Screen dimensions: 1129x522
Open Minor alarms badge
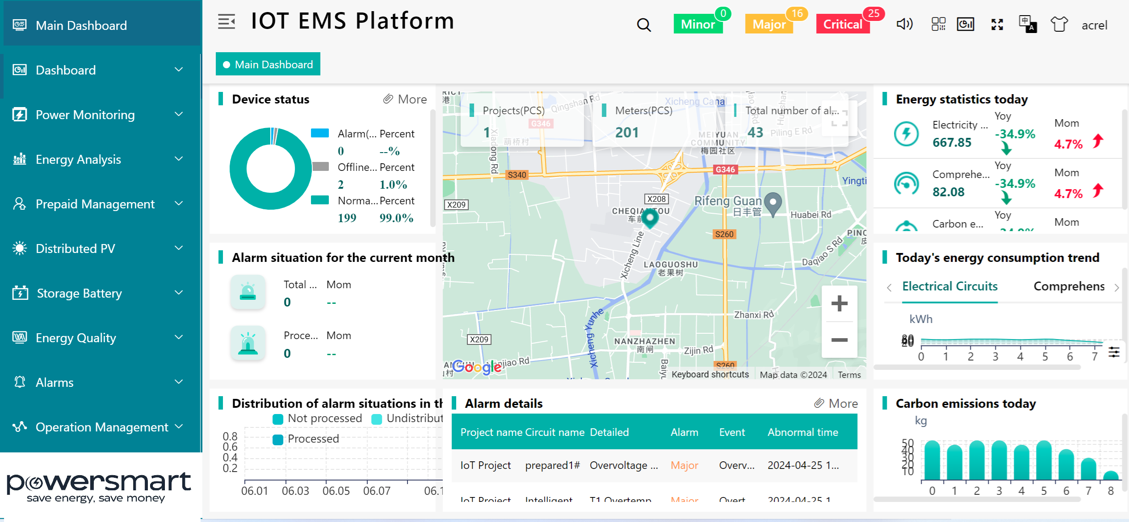(698, 24)
